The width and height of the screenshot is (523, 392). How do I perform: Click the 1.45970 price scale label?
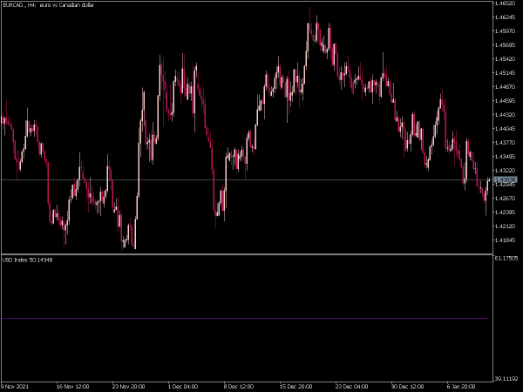coord(506,31)
